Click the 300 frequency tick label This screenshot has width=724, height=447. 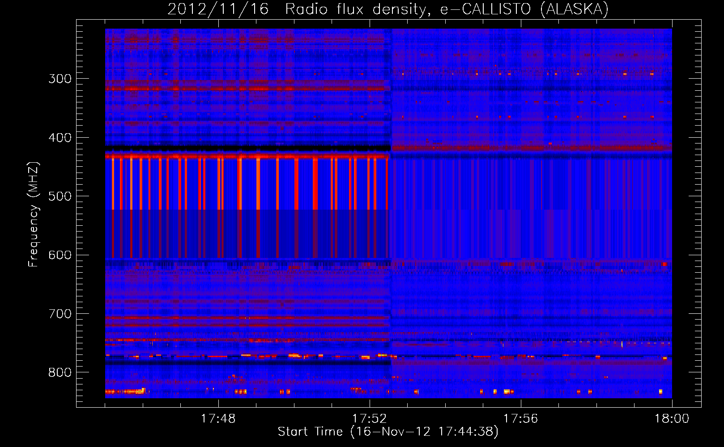tap(60, 79)
